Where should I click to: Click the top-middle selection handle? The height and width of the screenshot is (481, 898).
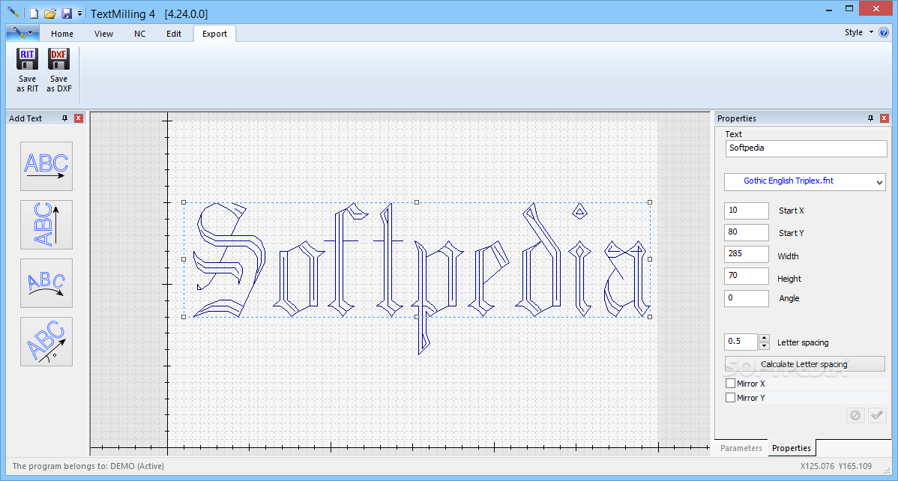[417, 202]
